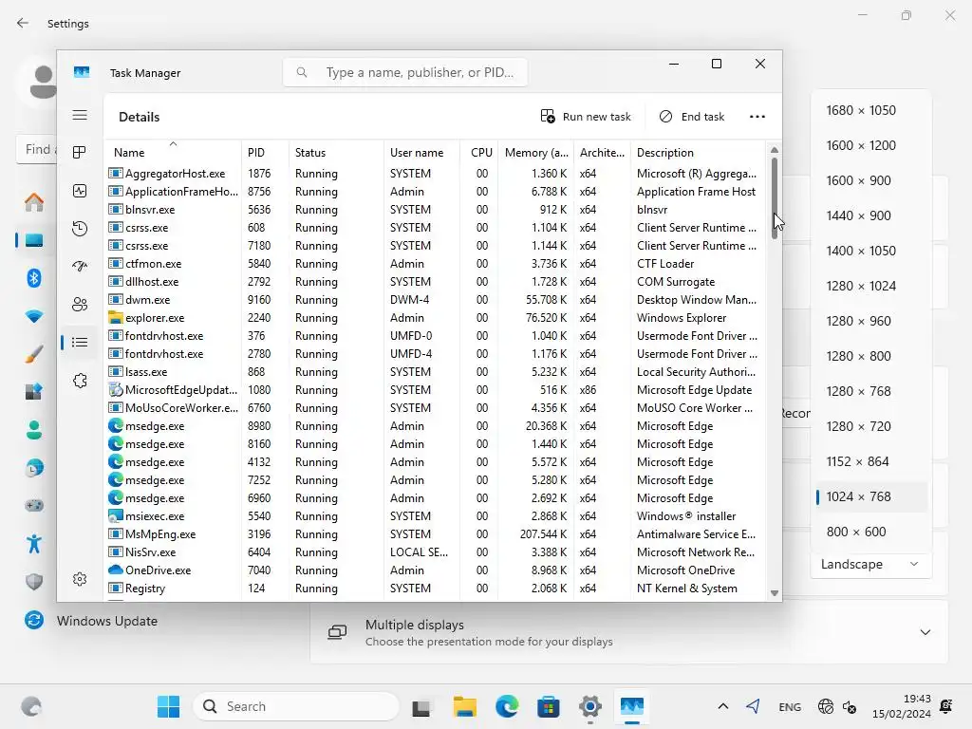Open Microsoft Store from taskbar

tap(548, 706)
